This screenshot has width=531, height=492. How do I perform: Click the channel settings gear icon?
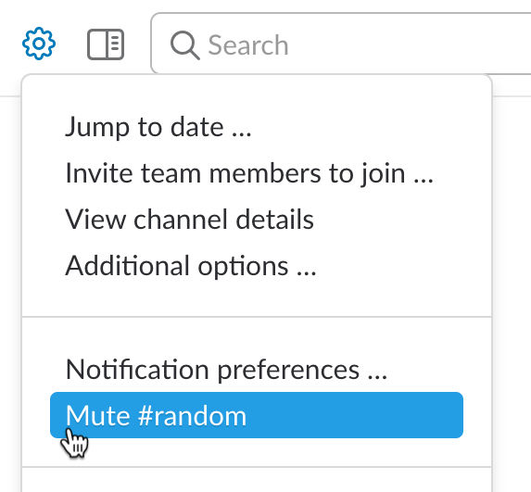[x=39, y=44]
